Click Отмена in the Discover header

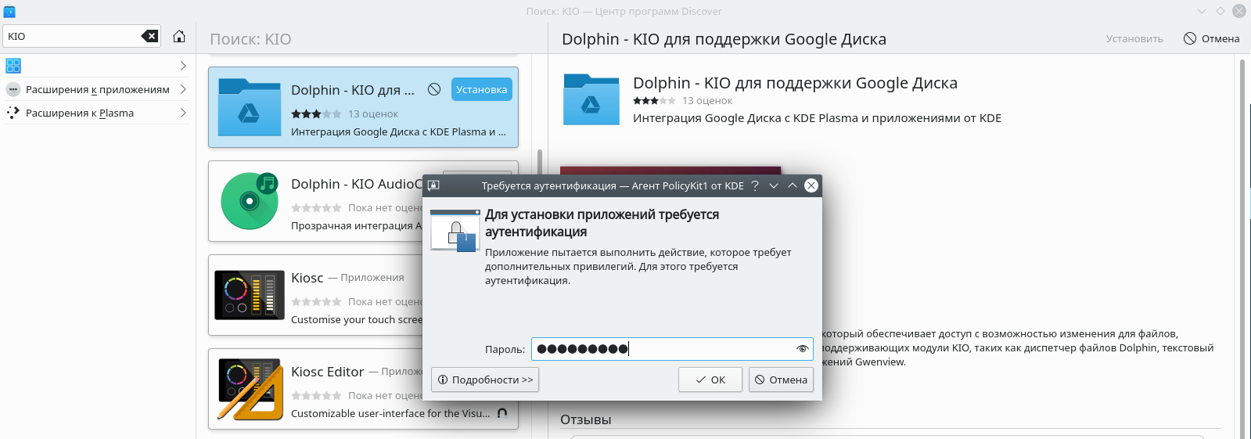(x=1211, y=38)
